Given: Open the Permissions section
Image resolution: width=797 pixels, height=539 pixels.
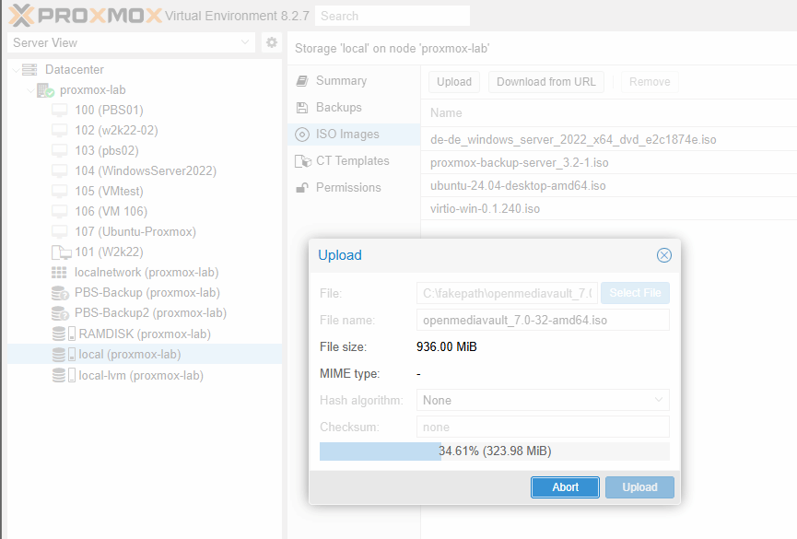Looking at the screenshot, I should tap(348, 188).
